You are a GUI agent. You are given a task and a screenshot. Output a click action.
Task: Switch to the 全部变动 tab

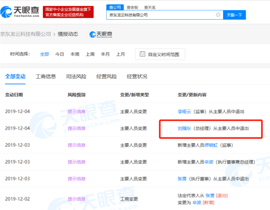coord(15,76)
